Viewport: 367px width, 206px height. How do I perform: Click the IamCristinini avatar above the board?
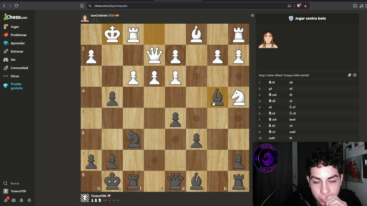85,17
